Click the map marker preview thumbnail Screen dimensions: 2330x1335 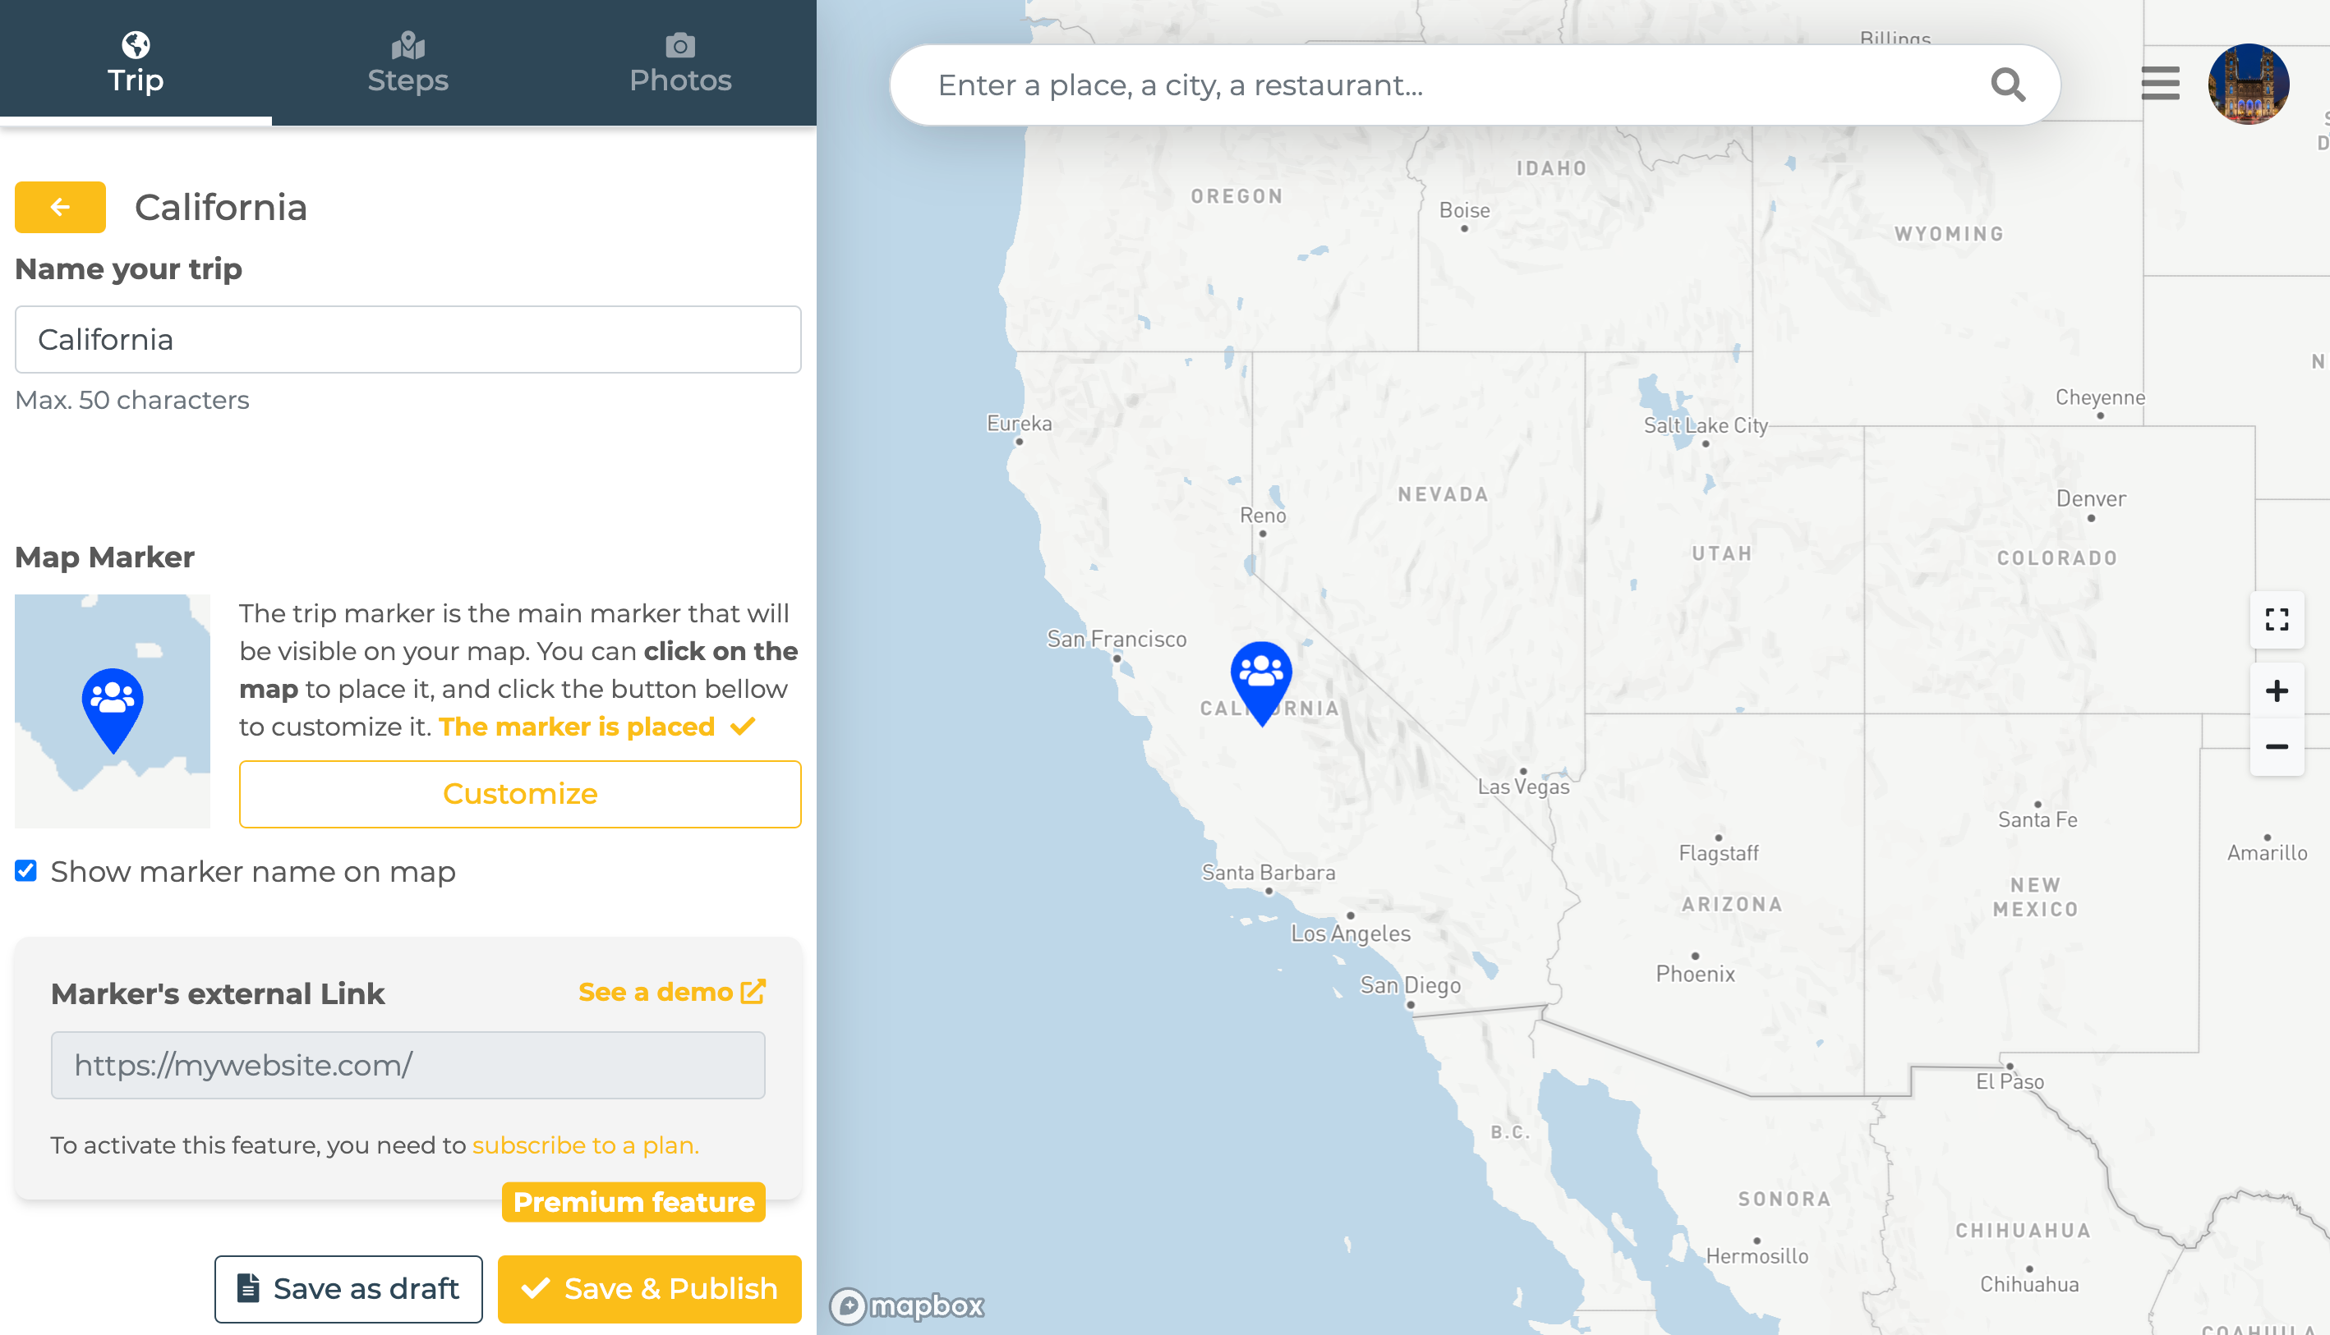[112, 710]
